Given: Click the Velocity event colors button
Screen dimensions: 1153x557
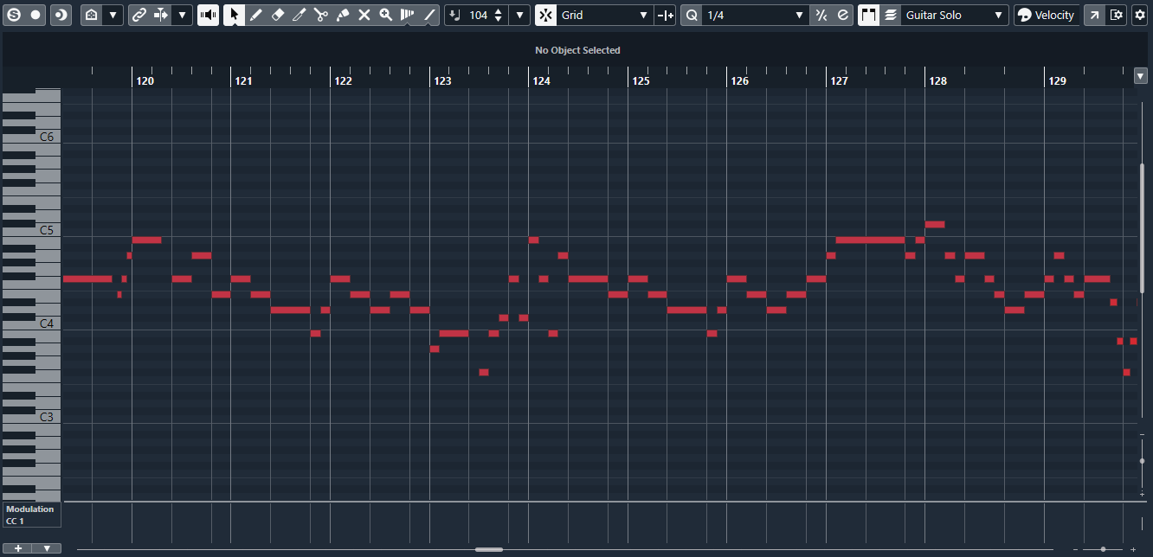Looking at the screenshot, I should point(1047,16).
